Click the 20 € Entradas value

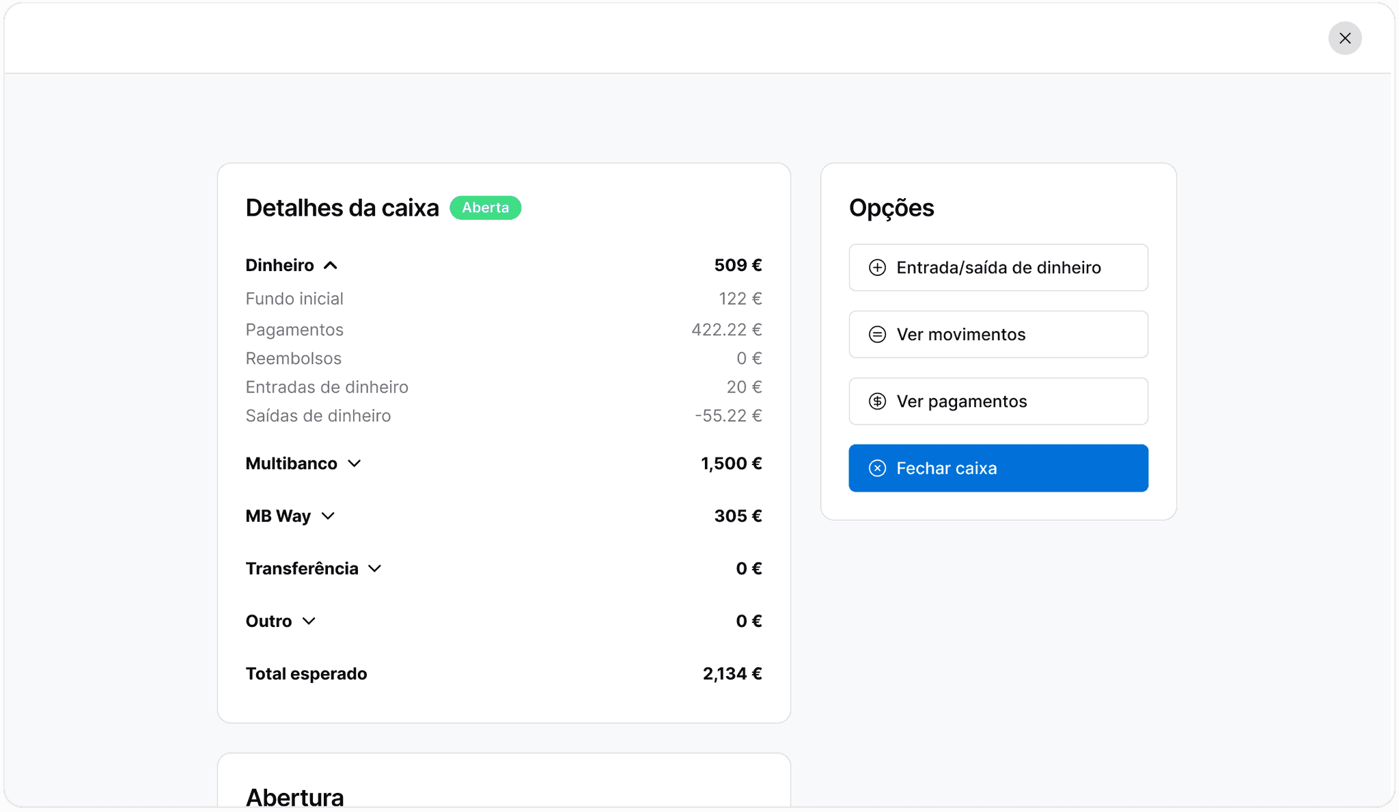pyautogui.click(x=745, y=387)
